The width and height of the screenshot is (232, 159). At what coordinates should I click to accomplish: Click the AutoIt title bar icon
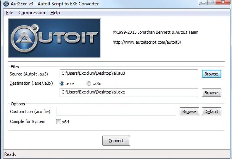point(6,3)
